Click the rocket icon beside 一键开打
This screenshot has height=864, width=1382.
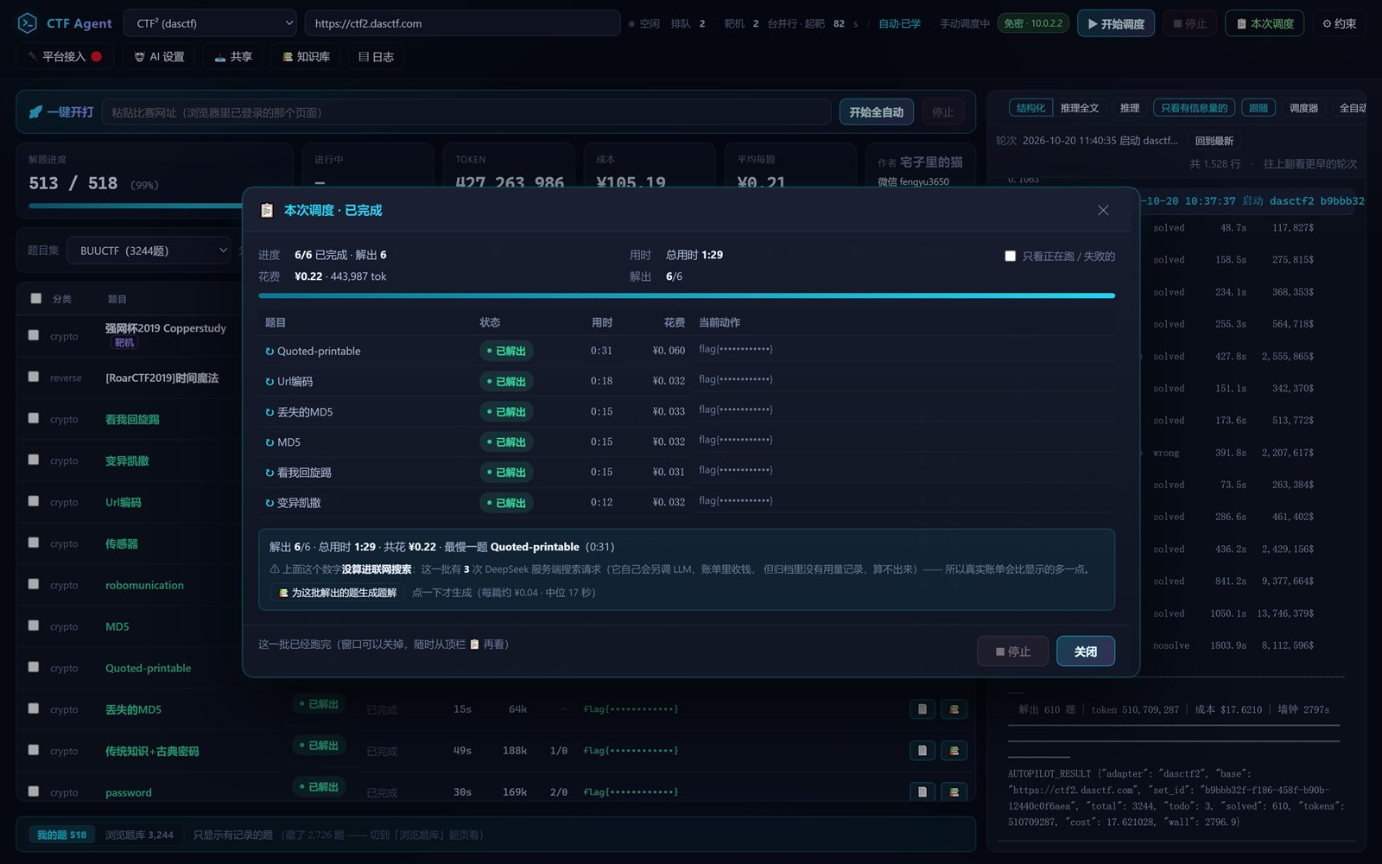tap(35, 112)
